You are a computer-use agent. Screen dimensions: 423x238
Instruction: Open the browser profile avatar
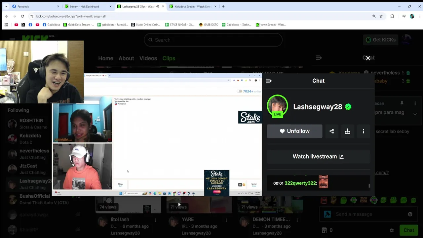[x=412, y=16]
